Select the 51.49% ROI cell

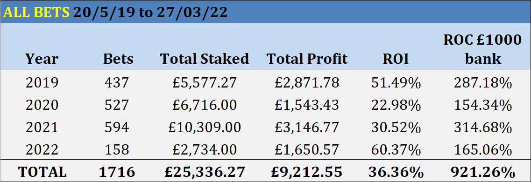coord(396,83)
